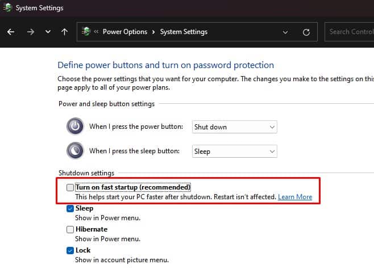Uncheck the Sleep power menu checkbox
The height and width of the screenshot is (269, 374).
[70, 208]
